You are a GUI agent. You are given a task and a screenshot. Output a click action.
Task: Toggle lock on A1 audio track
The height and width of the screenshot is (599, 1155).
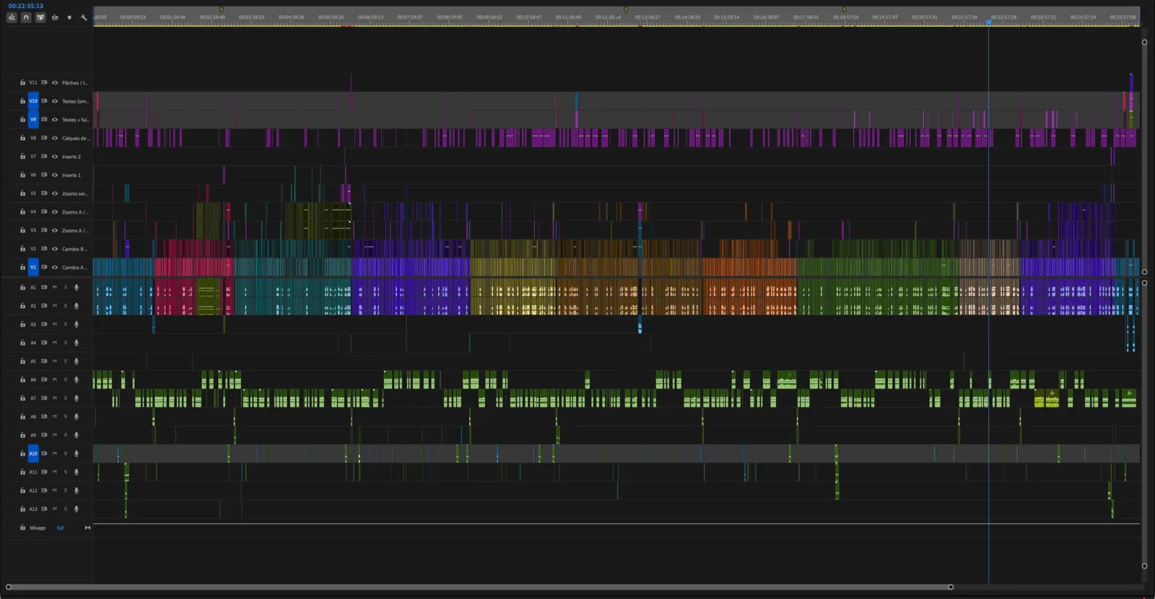click(22, 287)
